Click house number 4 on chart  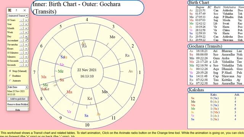(x=87, y=19)
